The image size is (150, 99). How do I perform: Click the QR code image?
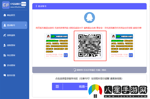click(x=89, y=46)
